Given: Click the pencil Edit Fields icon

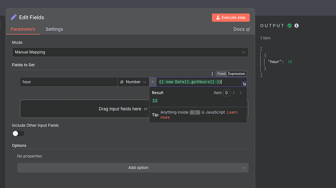Looking at the screenshot, I should (14, 17).
